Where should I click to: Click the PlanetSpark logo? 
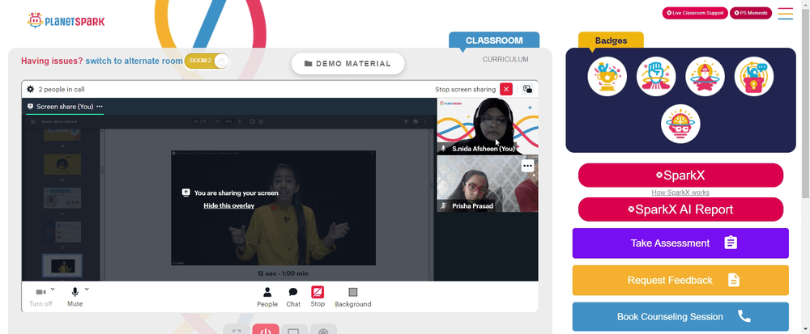click(66, 20)
